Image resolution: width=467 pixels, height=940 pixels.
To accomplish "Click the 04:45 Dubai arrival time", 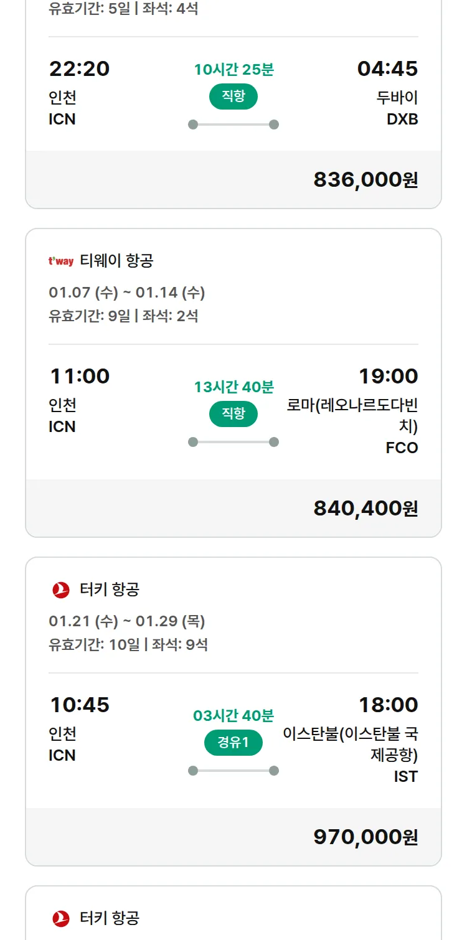I will [387, 68].
